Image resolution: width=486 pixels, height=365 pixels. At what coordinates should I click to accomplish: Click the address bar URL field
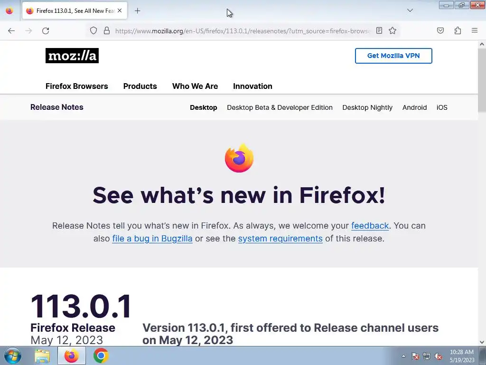pyautogui.click(x=243, y=31)
